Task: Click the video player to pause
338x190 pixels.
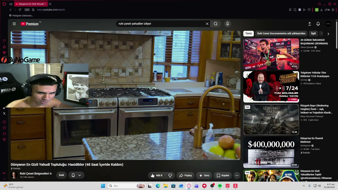Action: tap(125, 95)
